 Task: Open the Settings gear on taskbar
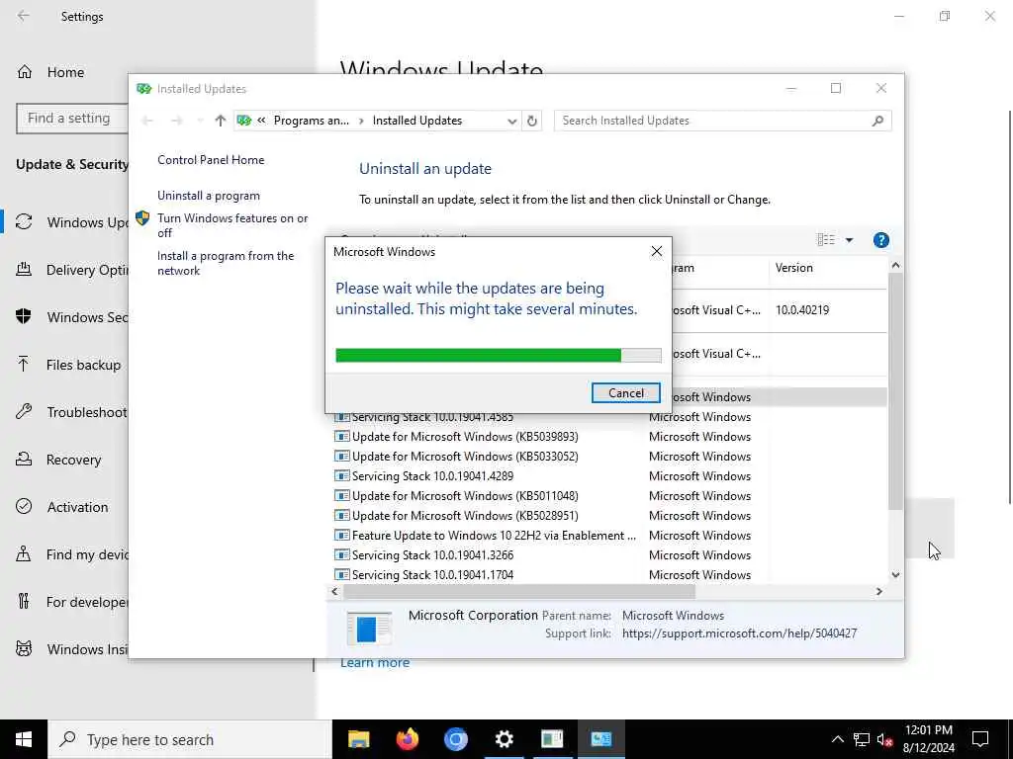pos(504,739)
